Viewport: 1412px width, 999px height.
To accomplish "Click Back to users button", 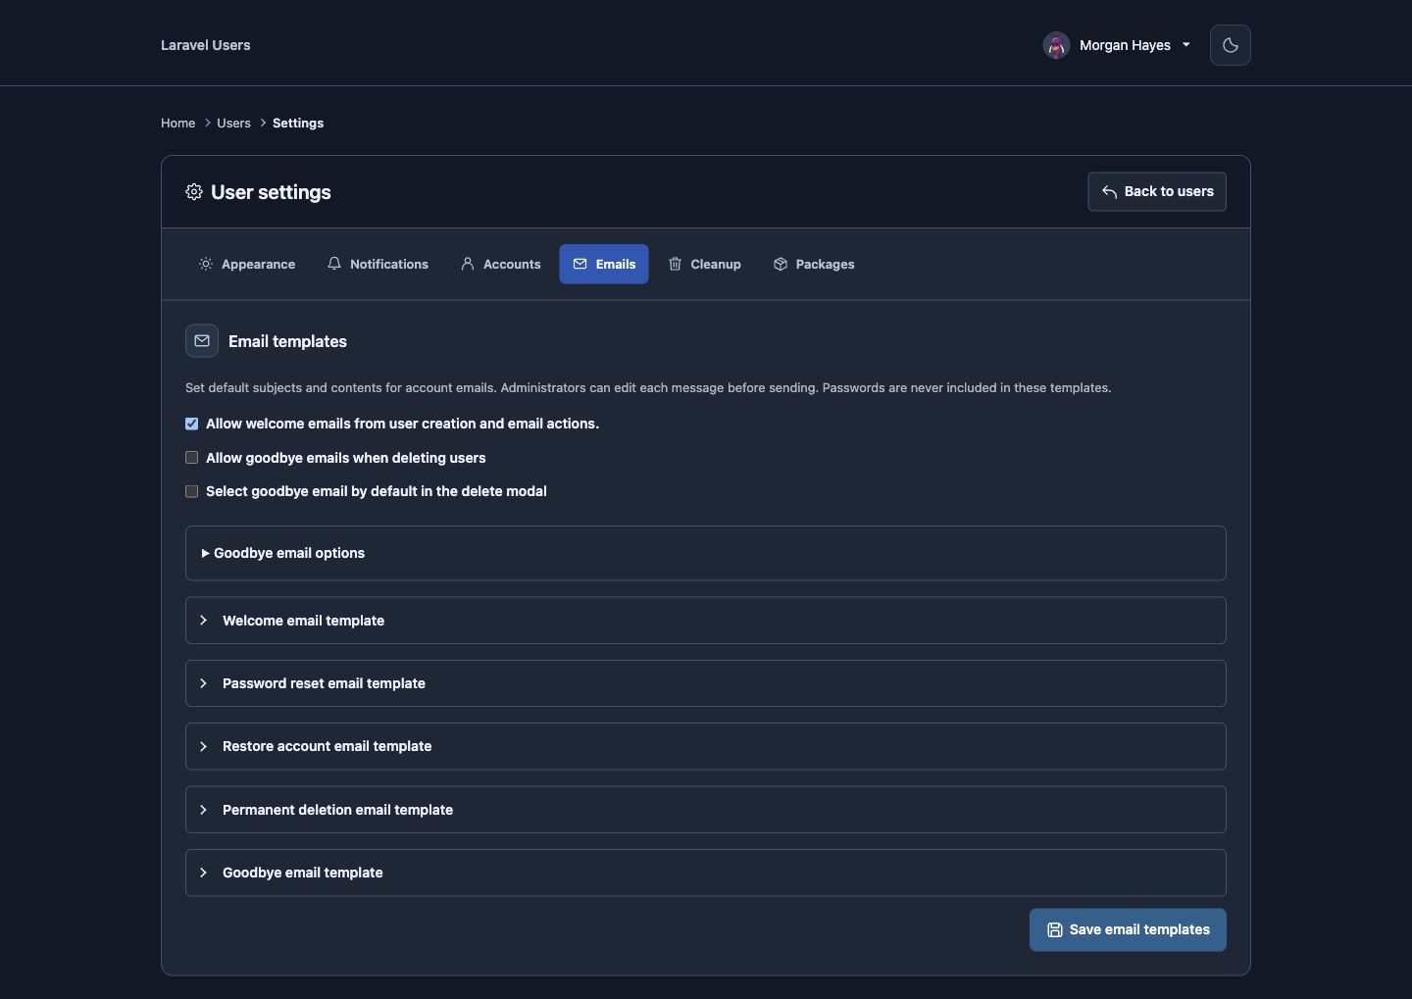I will coord(1157,192).
